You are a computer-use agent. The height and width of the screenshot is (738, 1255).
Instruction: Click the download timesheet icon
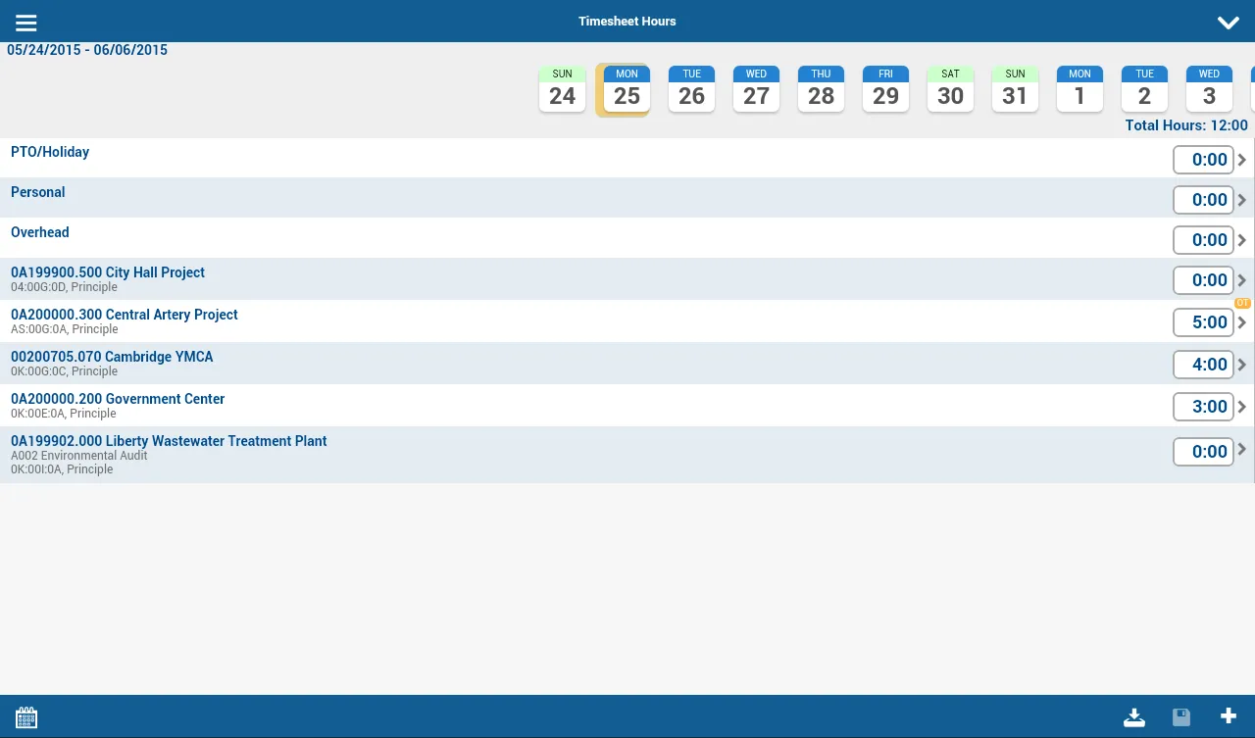1134,717
